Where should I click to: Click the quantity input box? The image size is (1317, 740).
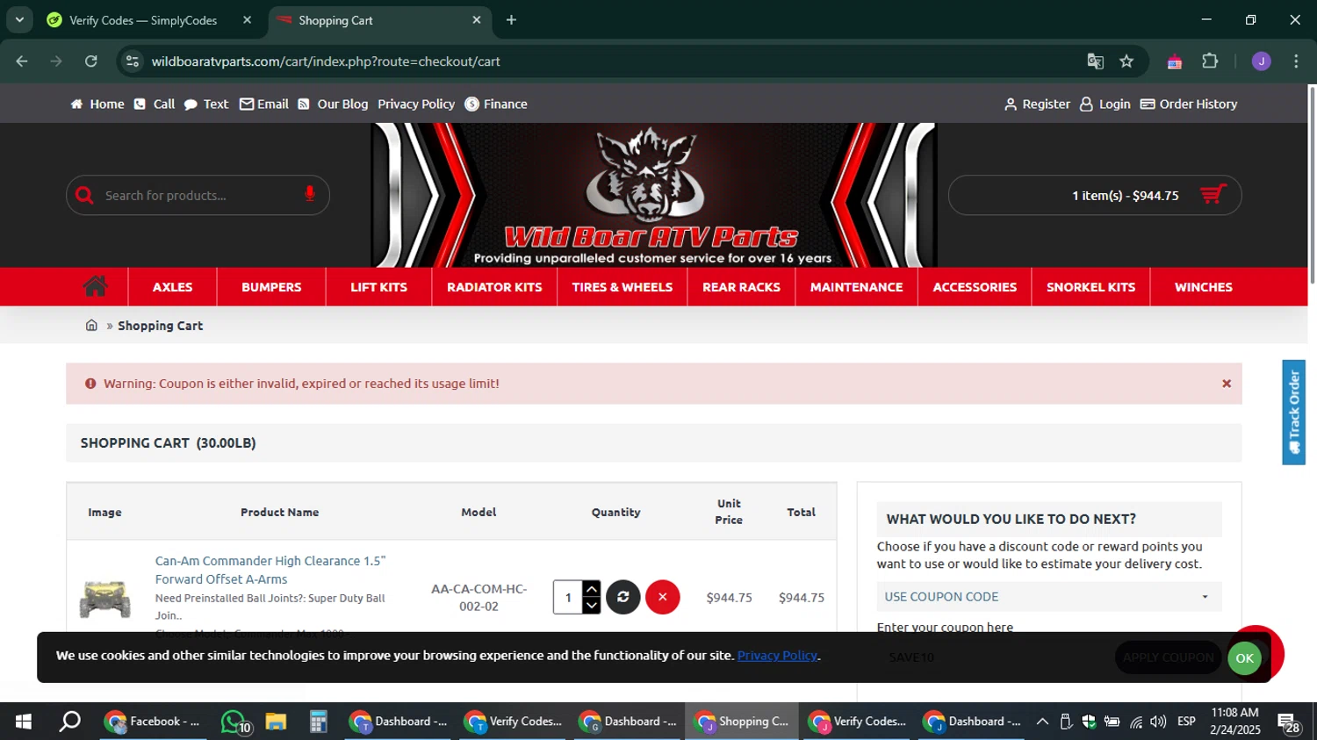pyautogui.click(x=568, y=597)
